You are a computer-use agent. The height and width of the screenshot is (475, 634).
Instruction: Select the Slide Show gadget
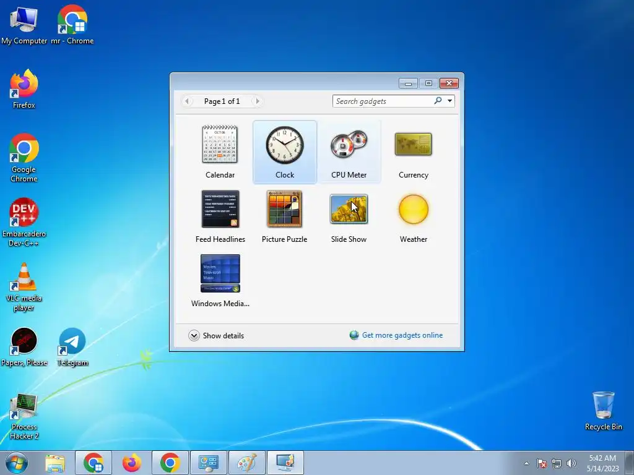click(349, 216)
